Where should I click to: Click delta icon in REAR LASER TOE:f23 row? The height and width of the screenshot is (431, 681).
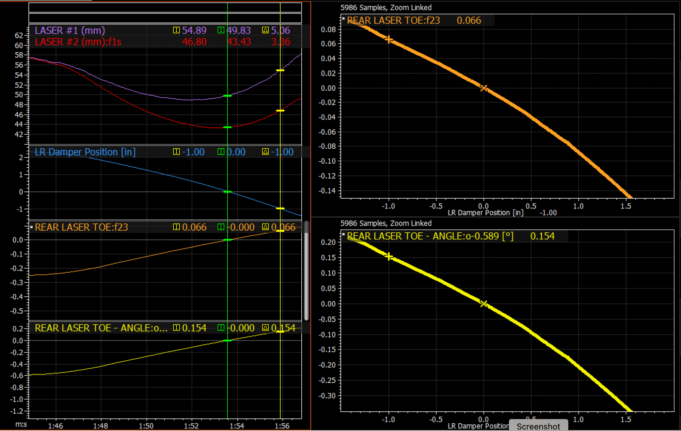[266, 227]
